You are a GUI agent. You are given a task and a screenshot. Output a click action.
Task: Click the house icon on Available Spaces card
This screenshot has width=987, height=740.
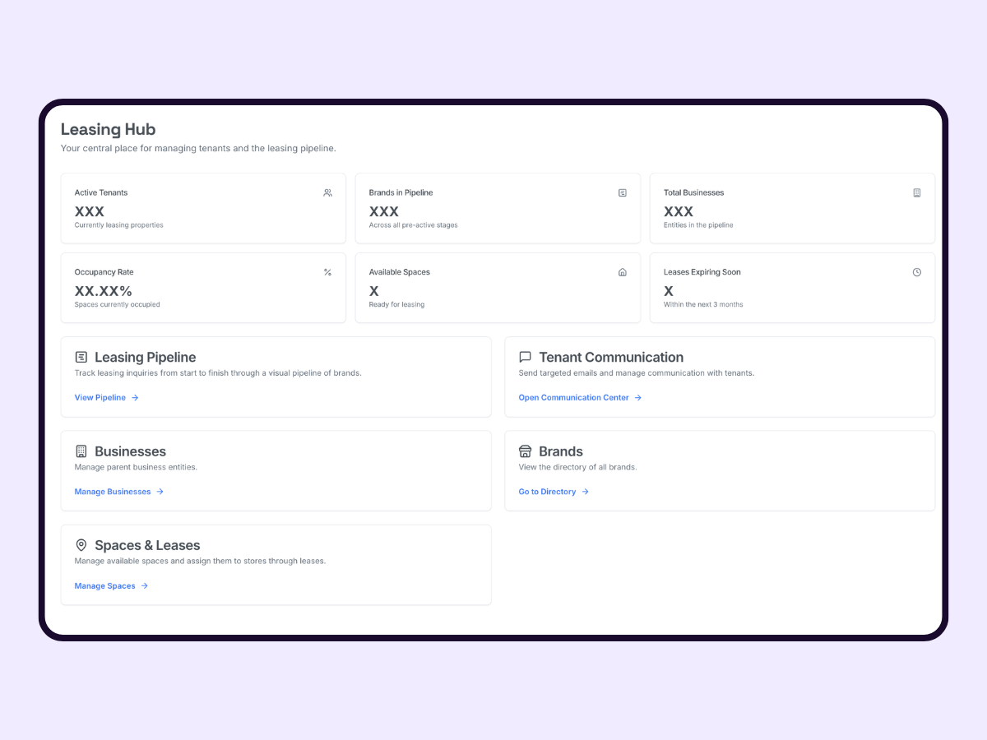pyautogui.click(x=623, y=271)
